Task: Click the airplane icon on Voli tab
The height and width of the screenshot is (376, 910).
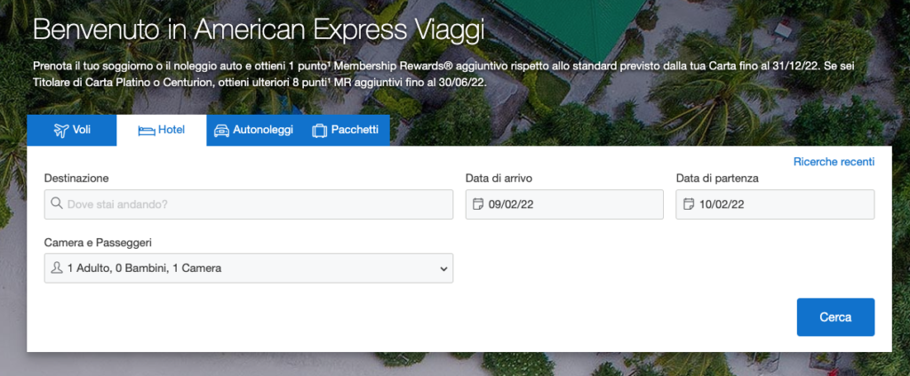Action: 61,130
